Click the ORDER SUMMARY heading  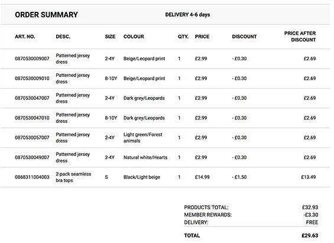[x=47, y=15]
